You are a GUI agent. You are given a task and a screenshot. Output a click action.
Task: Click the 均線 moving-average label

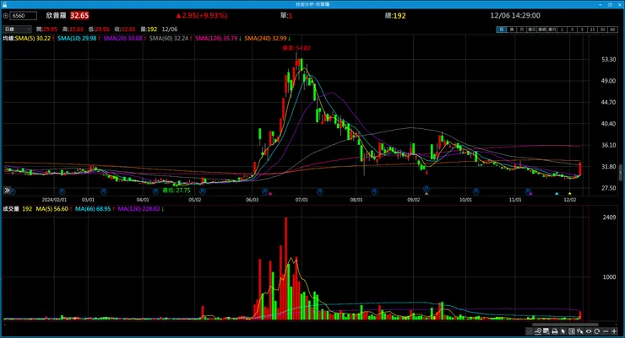click(x=8, y=38)
